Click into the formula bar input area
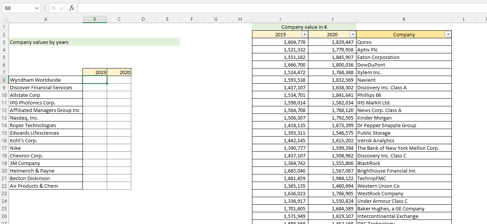This screenshot has width=487, height=224. coord(282,8)
